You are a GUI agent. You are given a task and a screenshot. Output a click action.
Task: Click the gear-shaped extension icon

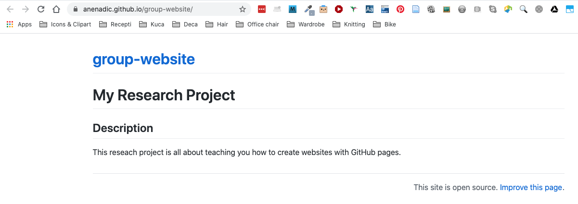pyautogui.click(x=462, y=9)
